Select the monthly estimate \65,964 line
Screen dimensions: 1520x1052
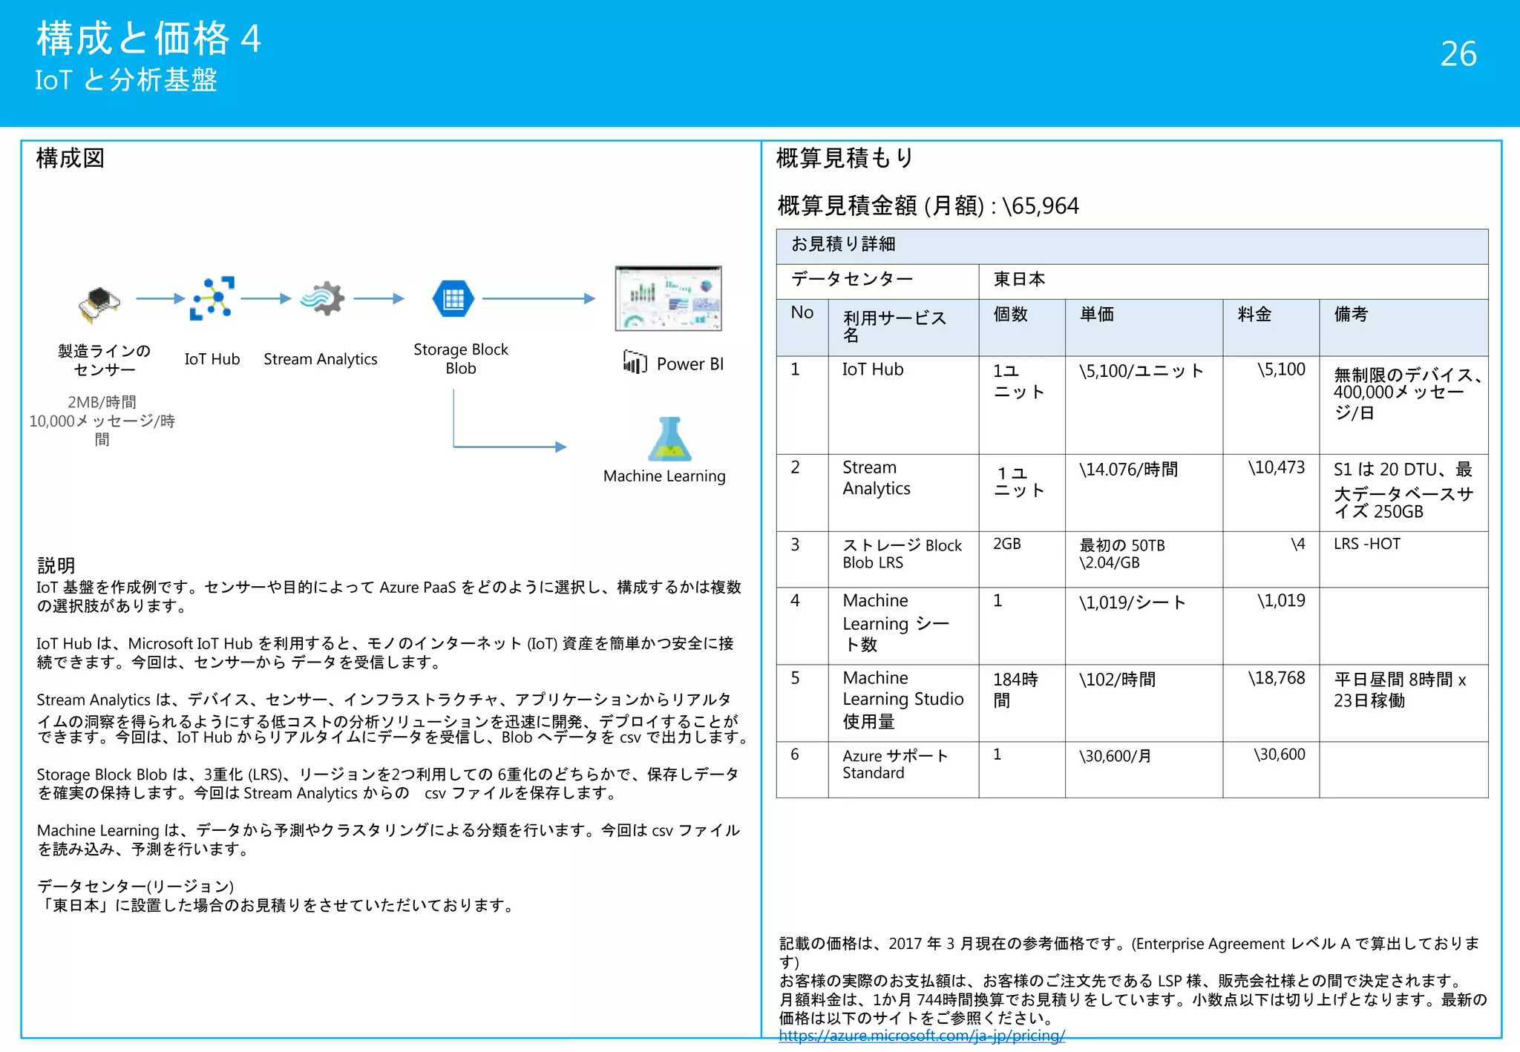point(928,206)
